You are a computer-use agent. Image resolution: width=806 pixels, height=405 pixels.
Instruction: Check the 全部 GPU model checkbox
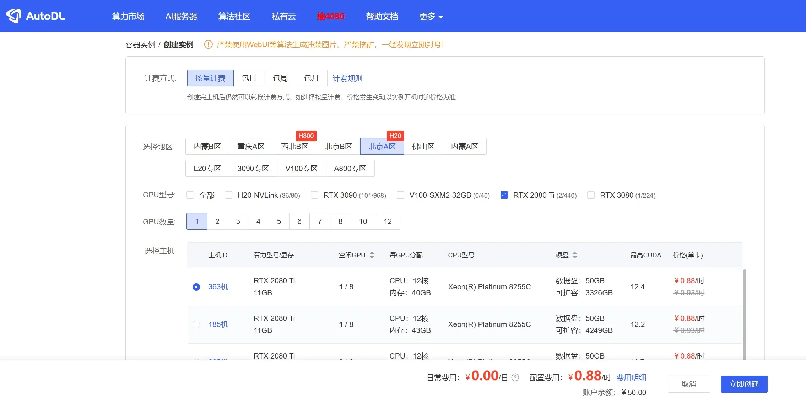pyautogui.click(x=190, y=195)
